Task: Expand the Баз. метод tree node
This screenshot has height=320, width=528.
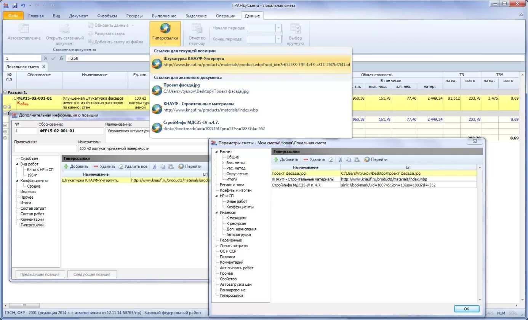Action: tap(223, 163)
